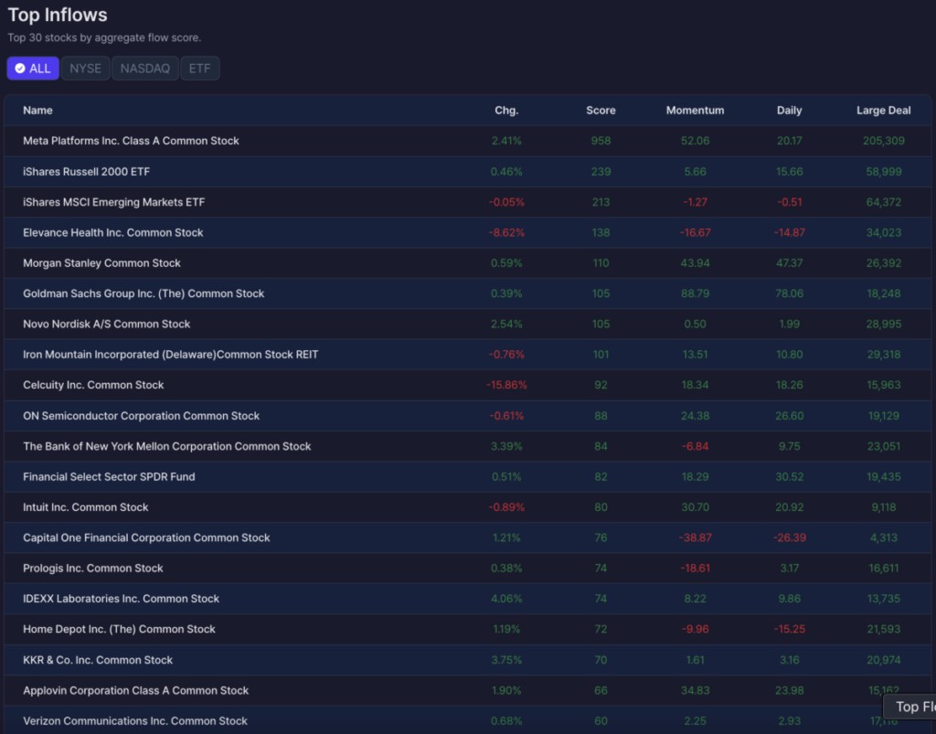Click Meta's large deal value 205,309
This screenshot has width=936, height=734.
pos(884,141)
